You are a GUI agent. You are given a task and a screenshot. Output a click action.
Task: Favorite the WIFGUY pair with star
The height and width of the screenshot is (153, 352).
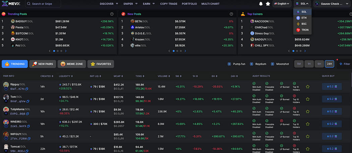click(307, 136)
